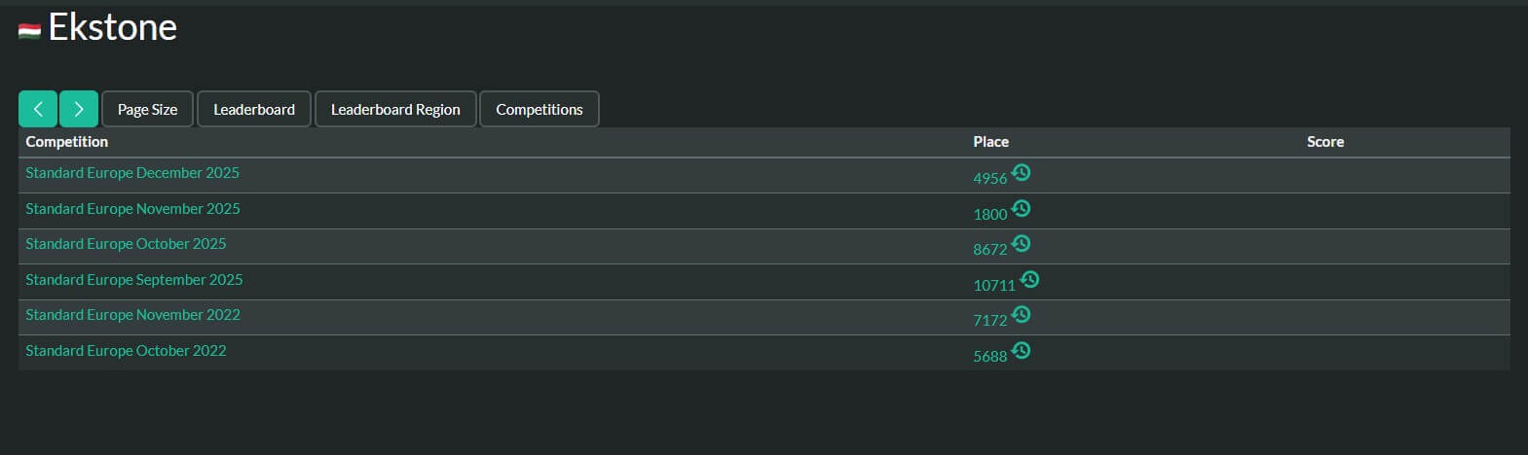Open history icon for December 2025 rank
1528x455 pixels.
point(1021,173)
